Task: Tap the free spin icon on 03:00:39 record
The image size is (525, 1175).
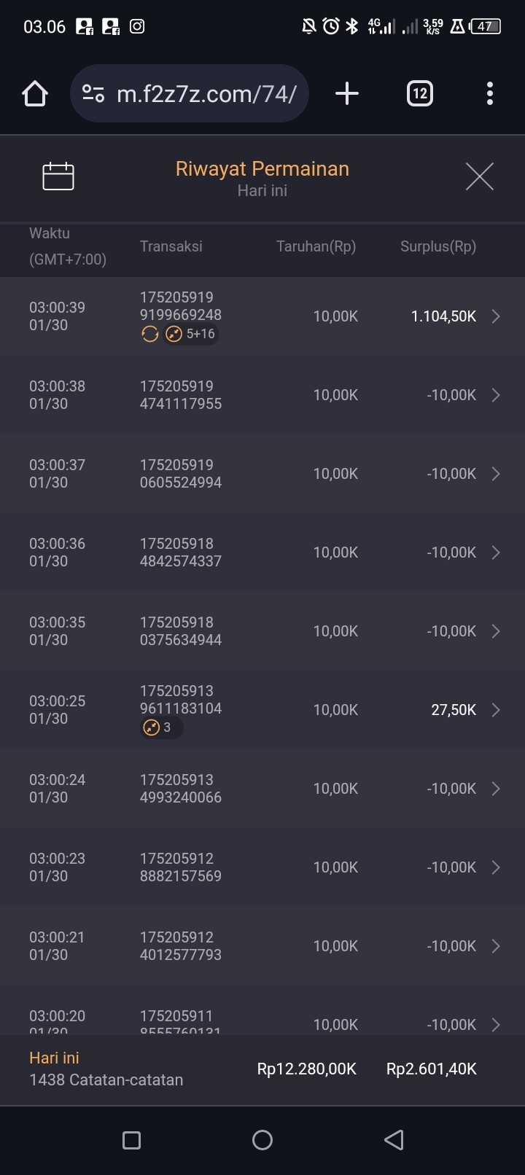Action: click(x=150, y=334)
